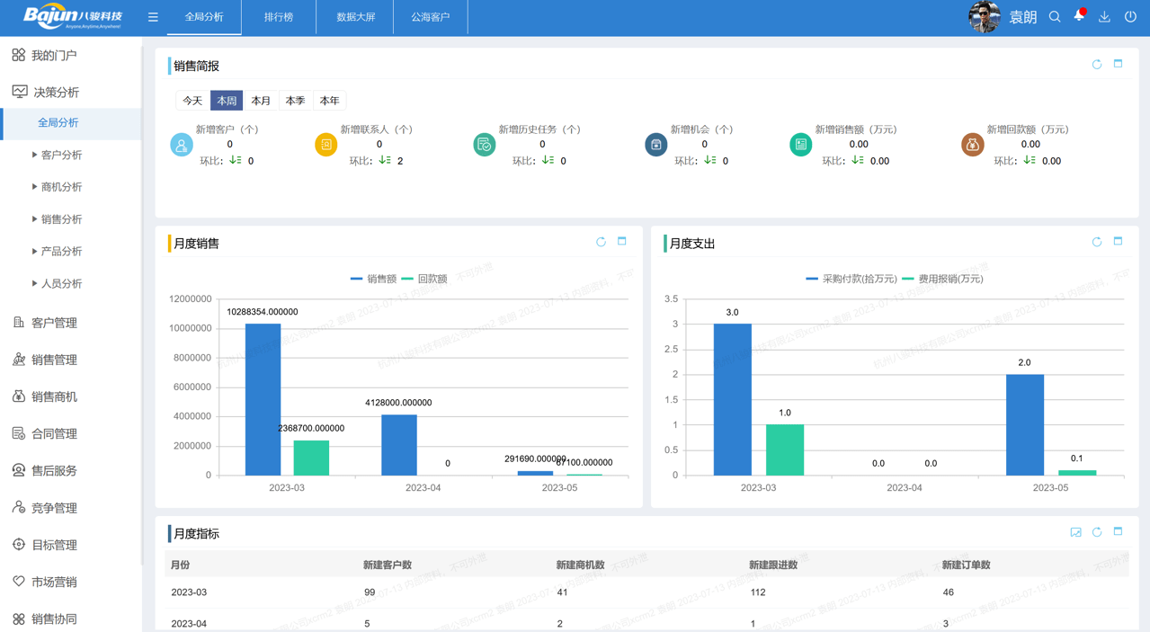
Task: Click the power/logout icon top right
Action: tap(1128, 16)
